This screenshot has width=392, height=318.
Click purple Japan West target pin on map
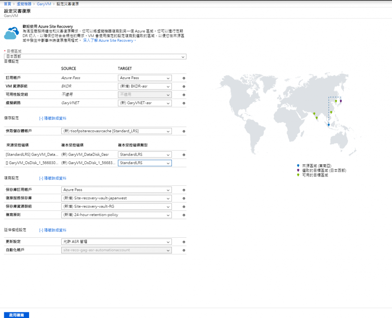(341, 101)
